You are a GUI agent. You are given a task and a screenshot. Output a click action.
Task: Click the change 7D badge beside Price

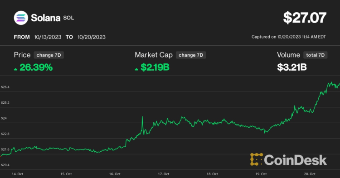[x=49, y=55]
